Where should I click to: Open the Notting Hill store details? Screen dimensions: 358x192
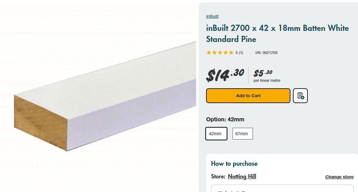point(242,176)
